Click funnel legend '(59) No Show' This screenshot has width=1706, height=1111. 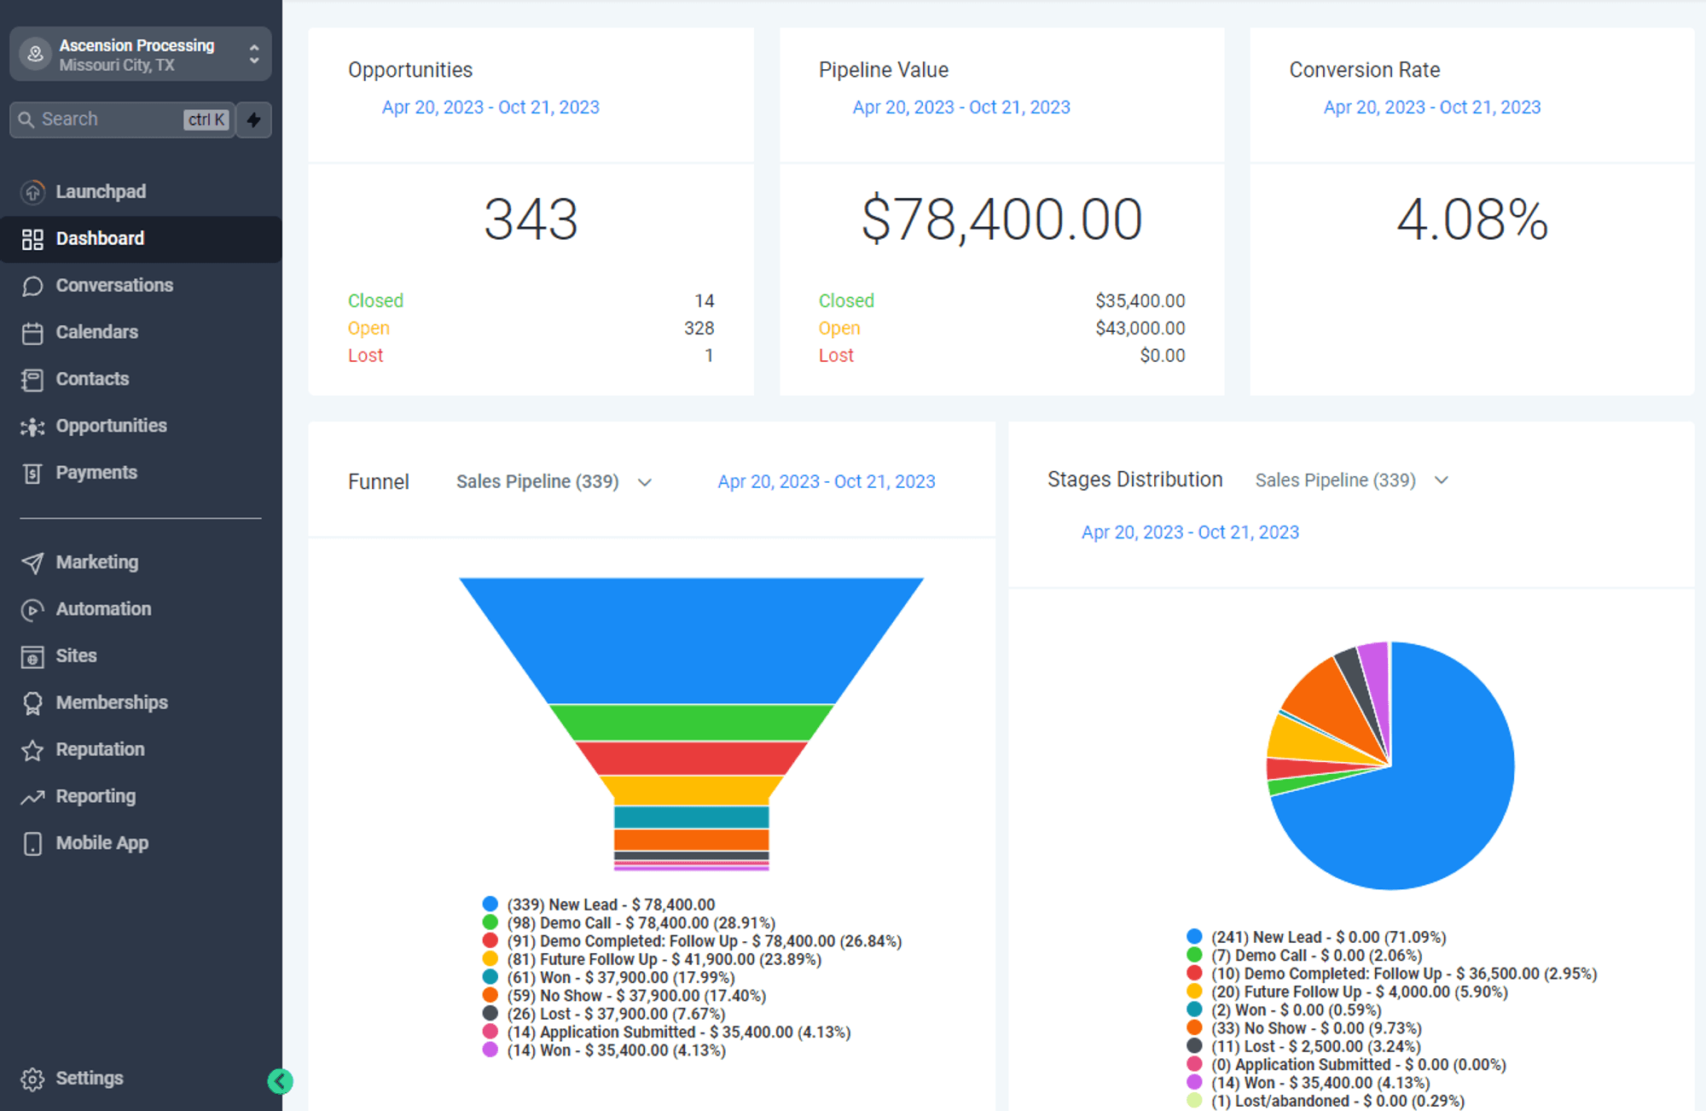coord(636,996)
